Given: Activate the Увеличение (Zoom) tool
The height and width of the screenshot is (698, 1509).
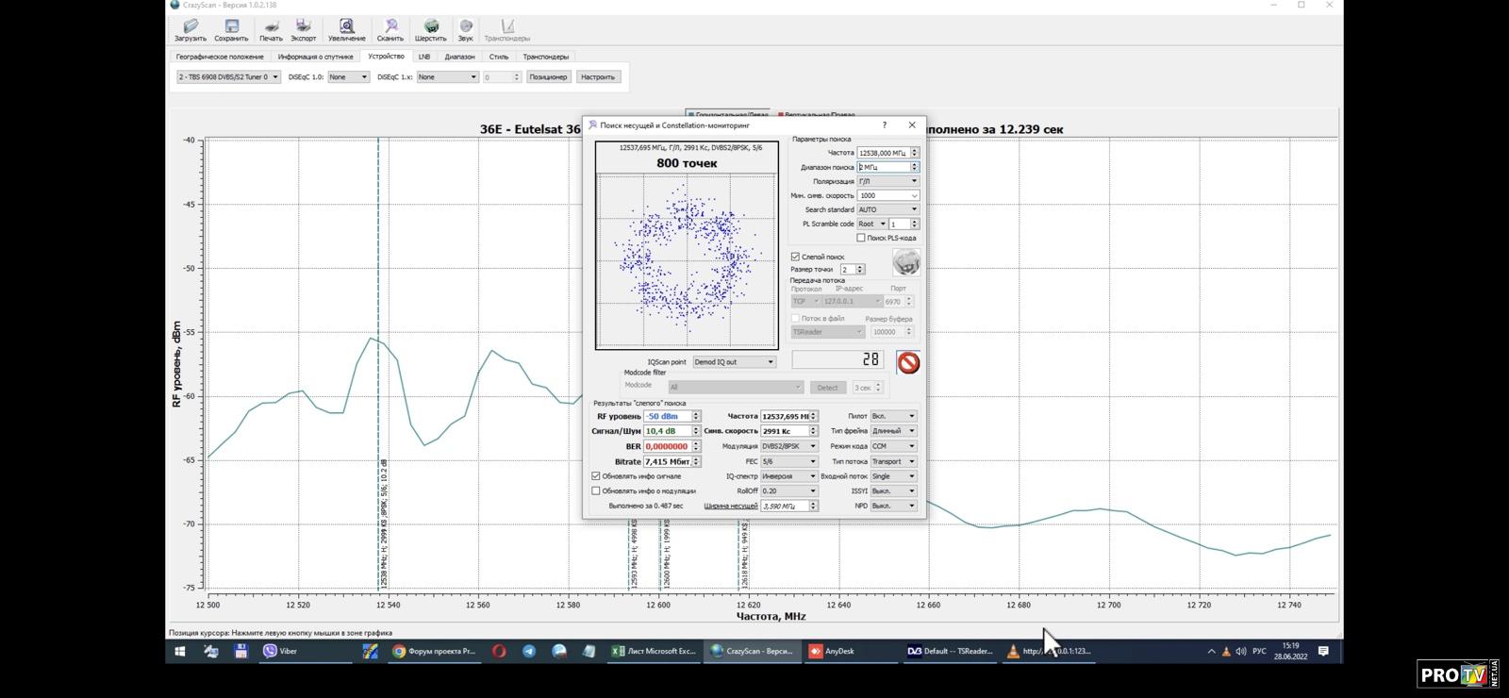Looking at the screenshot, I should (x=346, y=29).
